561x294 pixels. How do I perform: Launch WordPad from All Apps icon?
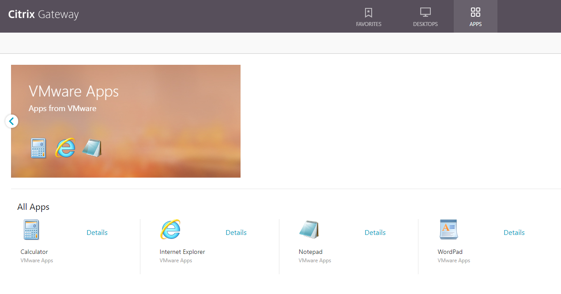tap(448, 230)
